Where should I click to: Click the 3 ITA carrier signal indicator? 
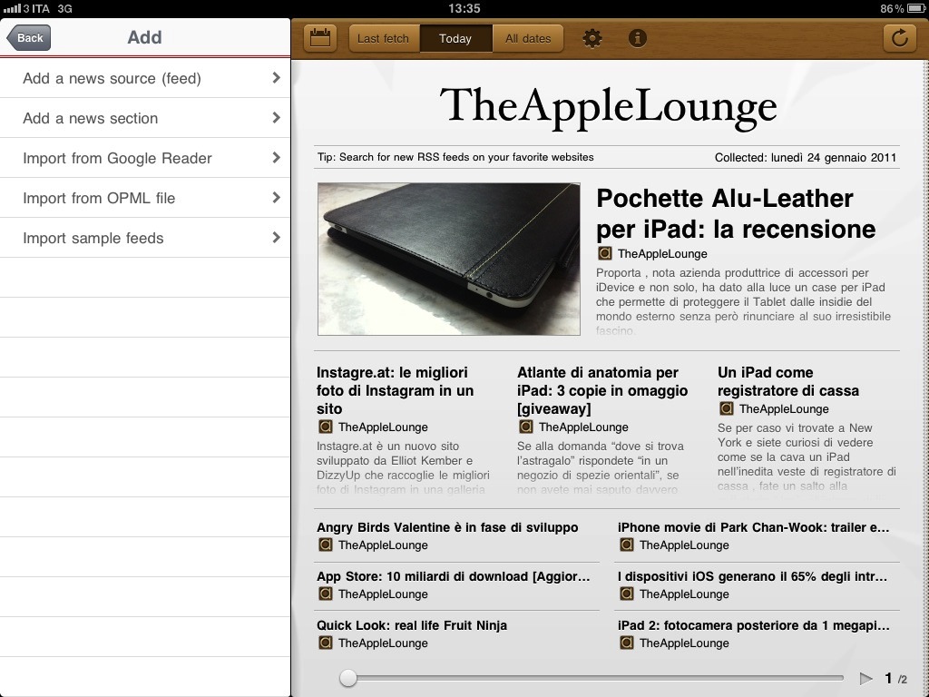pos(26,8)
